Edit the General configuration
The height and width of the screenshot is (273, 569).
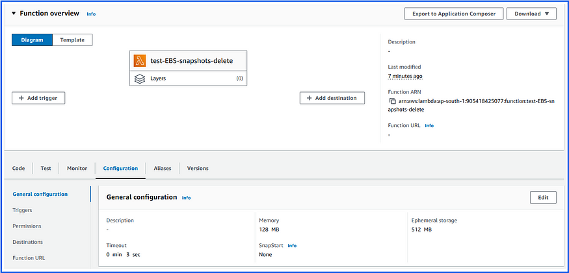click(x=543, y=198)
